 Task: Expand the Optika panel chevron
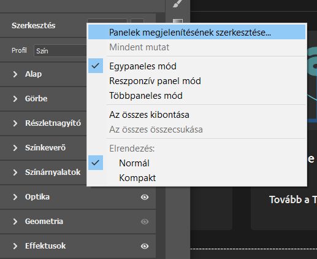coord(15,197)
